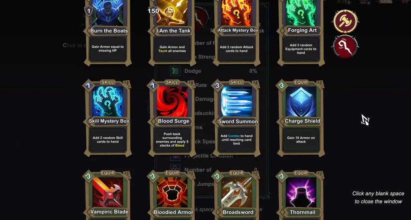411x220 pixels.
Task: Select the Bloodied Armor equipment icon
Action: click(172, 192)
